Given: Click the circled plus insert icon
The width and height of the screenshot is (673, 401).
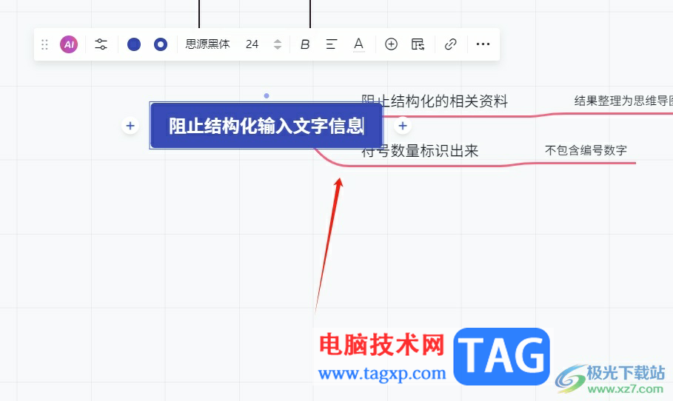Looking at the screenshot, I should pos(391,44).
